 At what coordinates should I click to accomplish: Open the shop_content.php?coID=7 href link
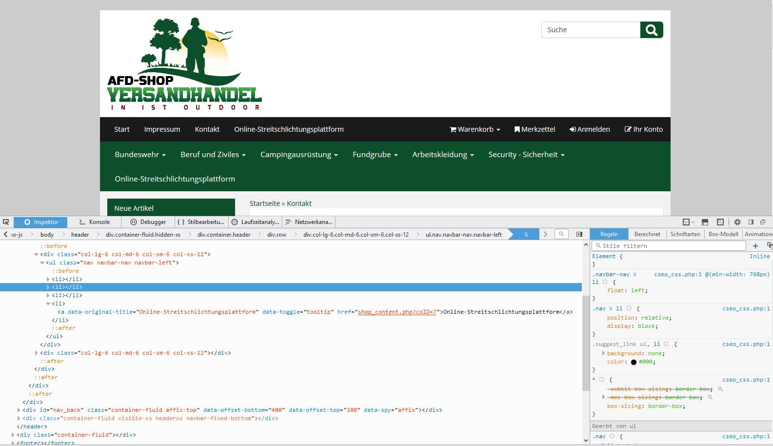[397, 312]
